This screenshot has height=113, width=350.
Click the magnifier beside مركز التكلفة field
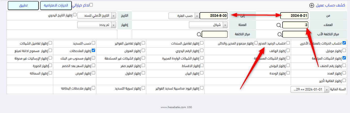coord(199,34)
